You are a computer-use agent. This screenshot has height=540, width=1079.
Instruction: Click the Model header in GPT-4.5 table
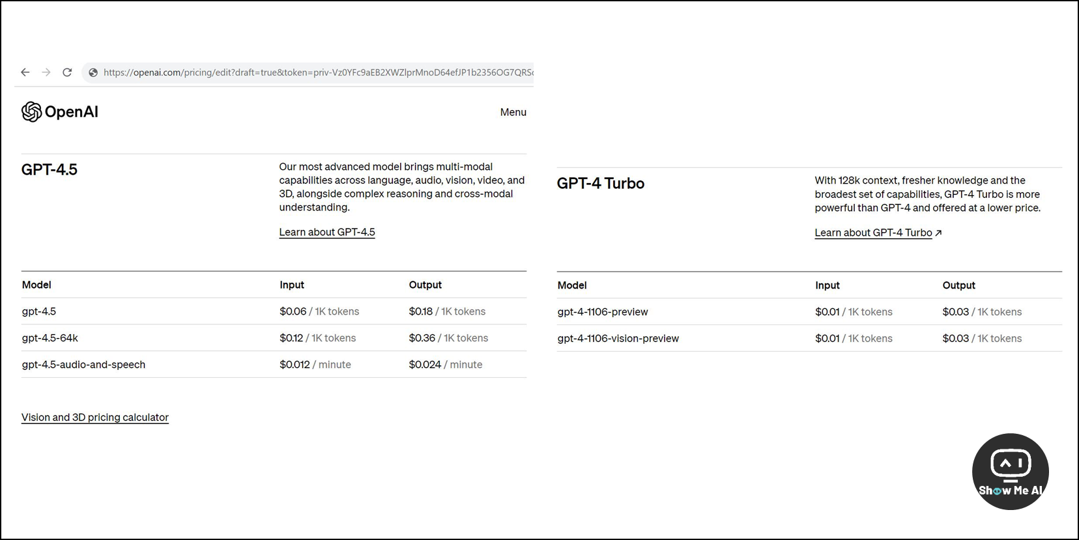pyautogui.click(x=36, y=285)
